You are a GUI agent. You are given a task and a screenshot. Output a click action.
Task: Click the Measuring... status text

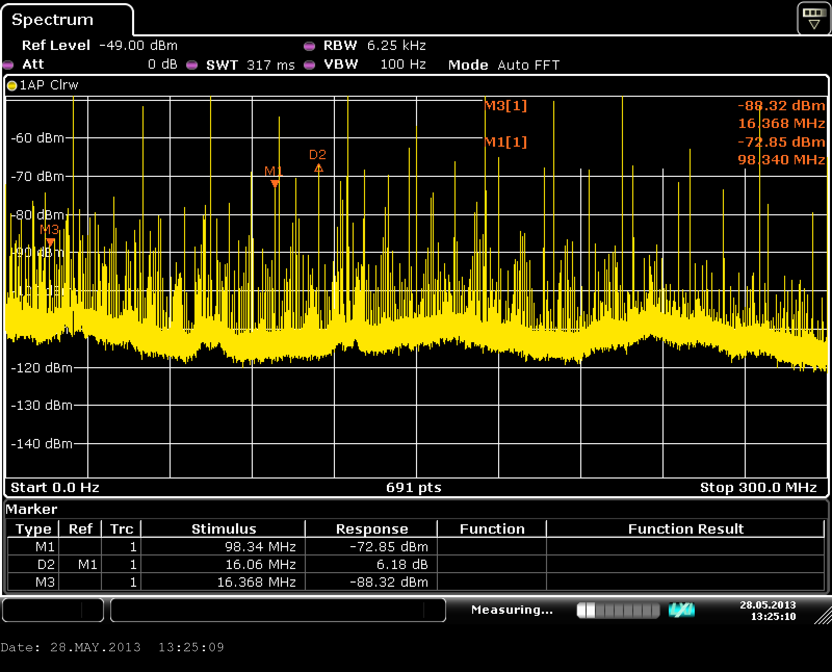pyautogui.click(x=512, y=610)
